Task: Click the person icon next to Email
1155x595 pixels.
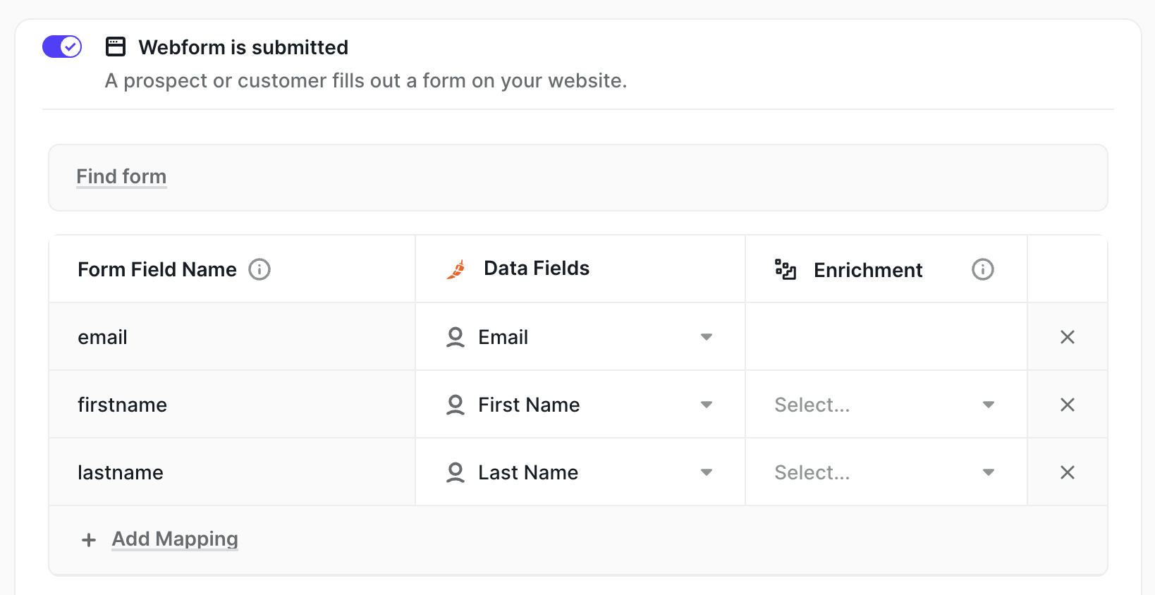Action: click(456, 337)
